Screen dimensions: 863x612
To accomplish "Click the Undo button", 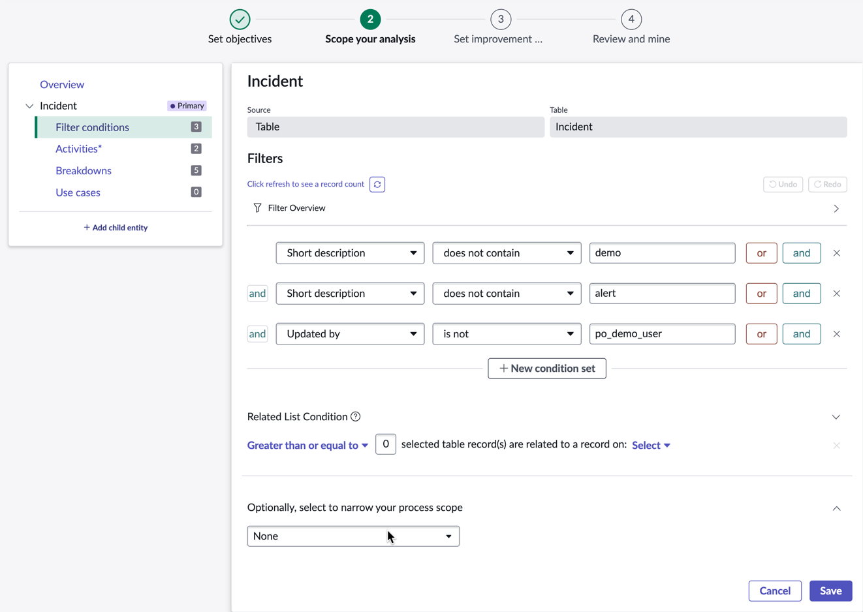I will [x=783, y=185].
